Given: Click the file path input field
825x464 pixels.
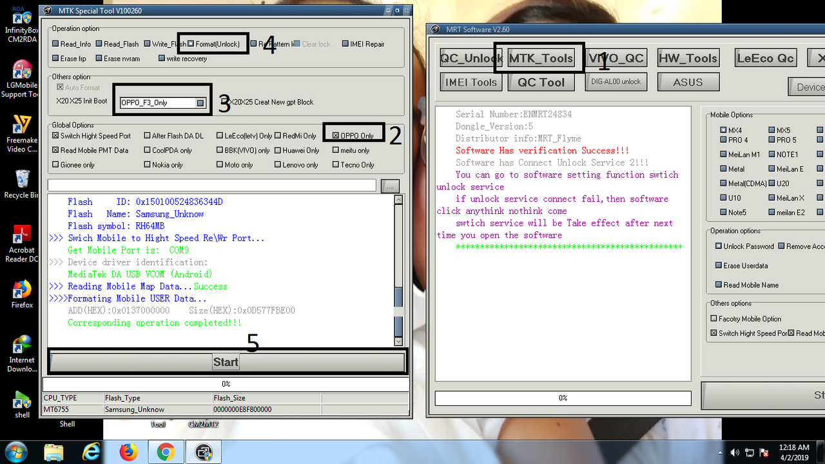Looking at the screenshot, I should click(x=212, y=186).
